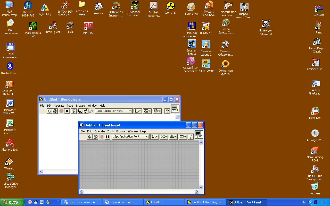Toggle Highlight Execution lightbulb in Block Diagram
The image size is (330, 206).
coord(73,111)
